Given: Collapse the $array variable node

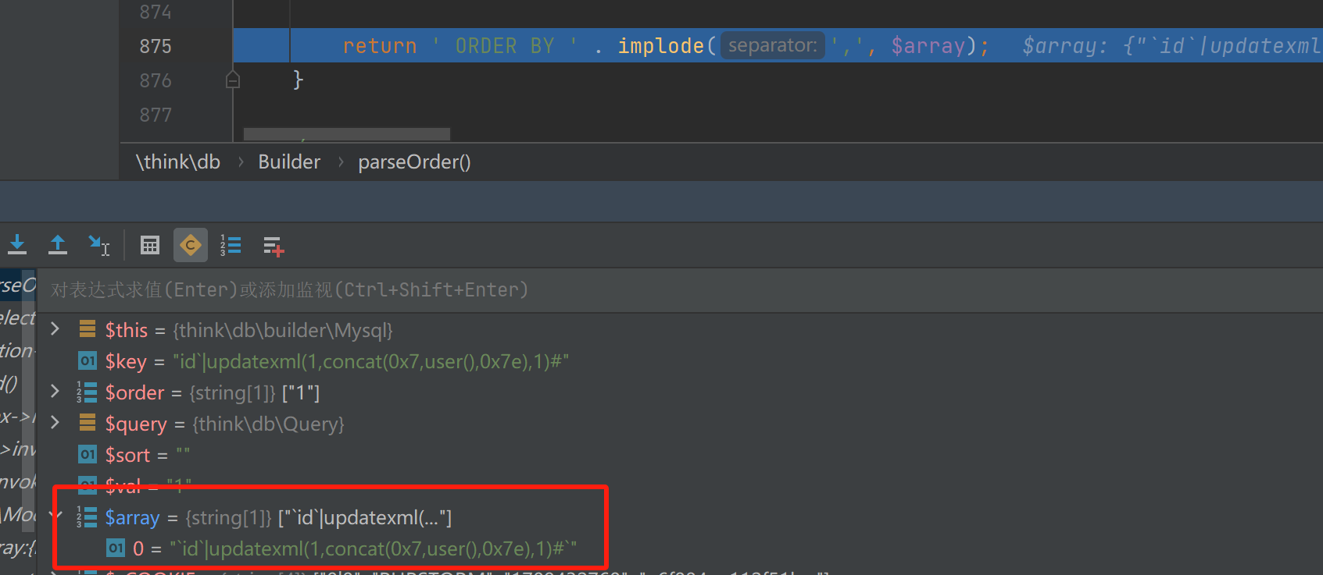Looking at the screenshot, I should 55,516.
